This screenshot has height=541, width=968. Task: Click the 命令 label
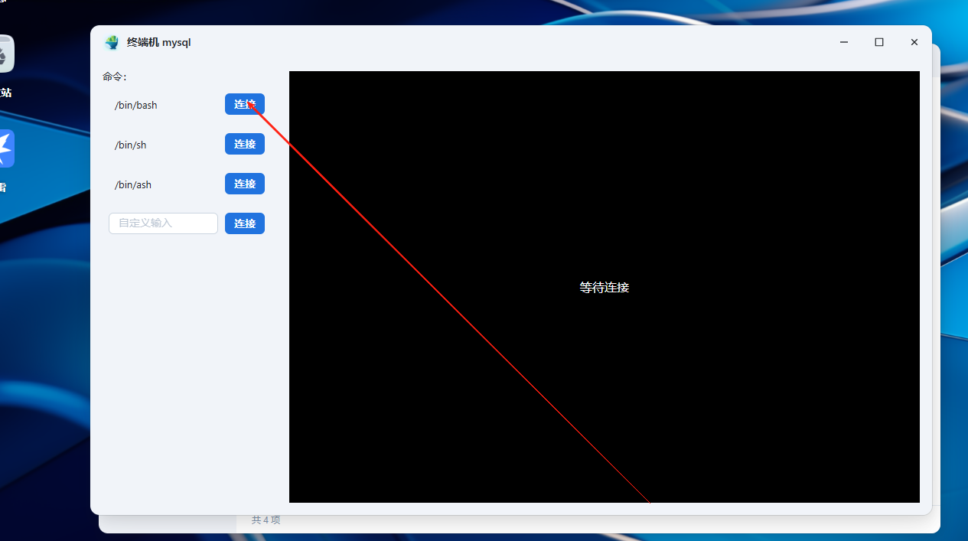click(115, 77)
